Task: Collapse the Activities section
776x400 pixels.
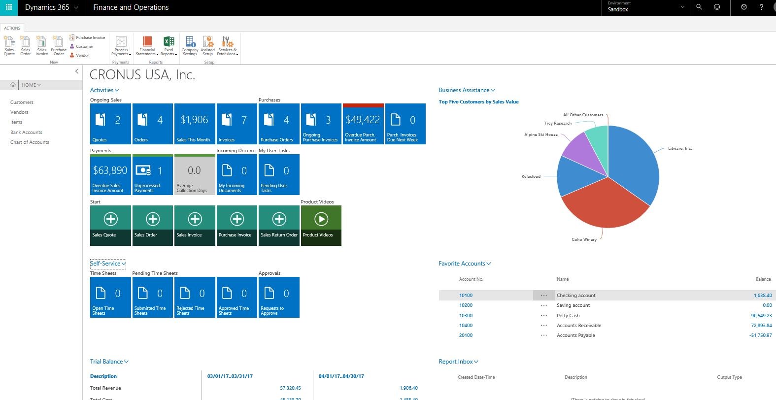Action: point(104,90)
